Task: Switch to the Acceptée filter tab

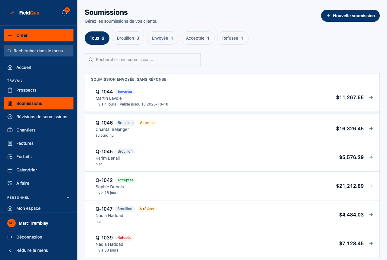Action: pyautogui.click(x=198, y=38)
